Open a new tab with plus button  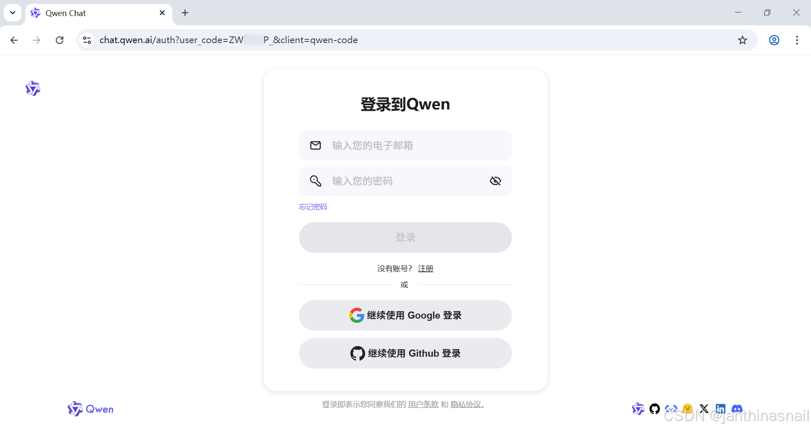(x=185, y=13)
